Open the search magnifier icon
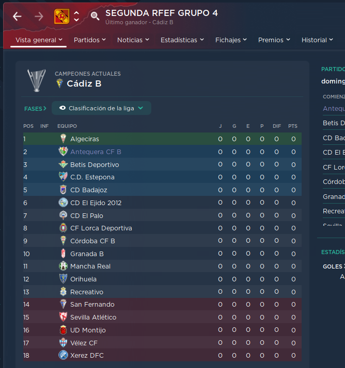Screen dimensions: 345x368 click(x=95, y=16)
